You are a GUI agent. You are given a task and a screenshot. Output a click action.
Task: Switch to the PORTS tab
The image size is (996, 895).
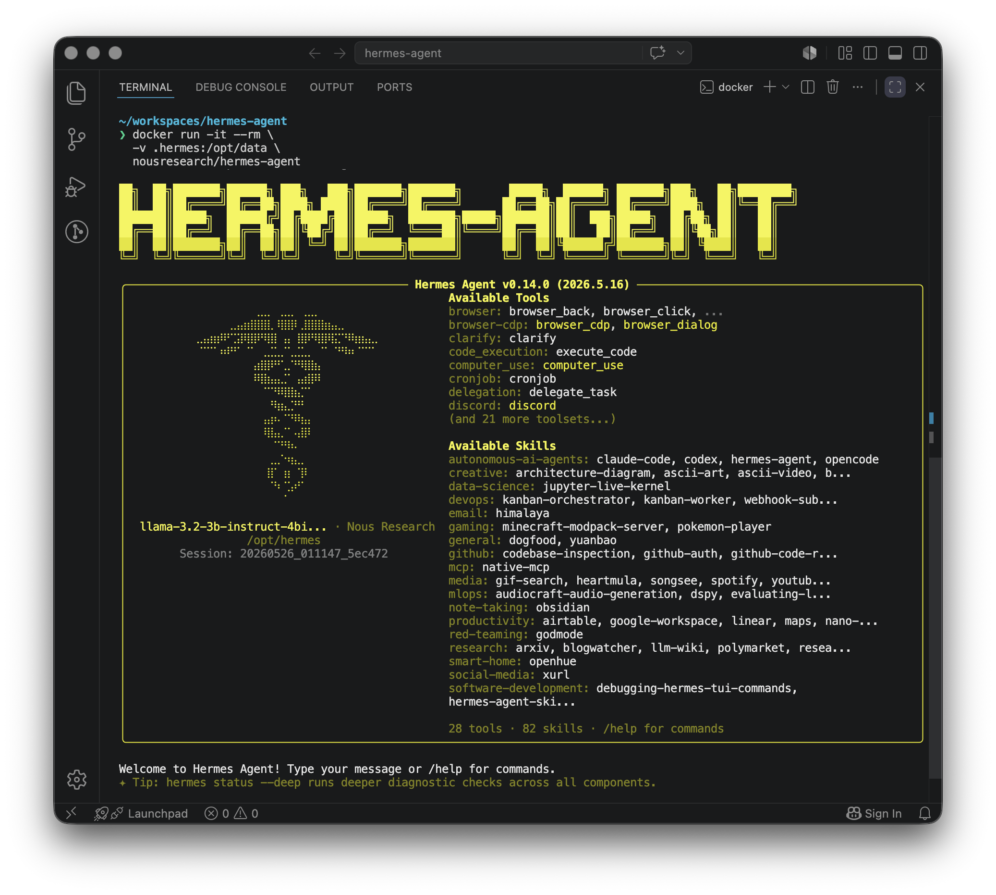395,87
